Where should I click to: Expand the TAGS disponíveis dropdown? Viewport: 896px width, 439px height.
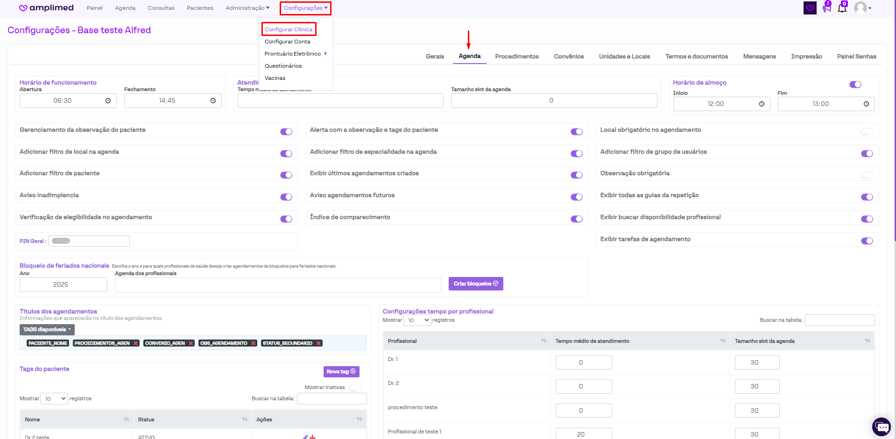(47, 330)
